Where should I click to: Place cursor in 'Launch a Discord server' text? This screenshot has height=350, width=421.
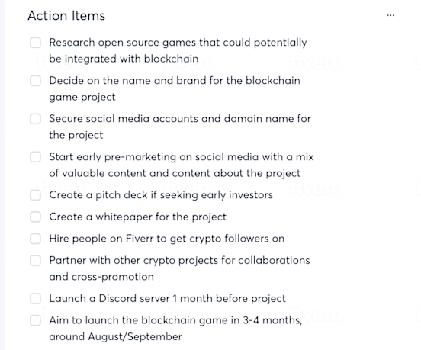tap(168, 298)
